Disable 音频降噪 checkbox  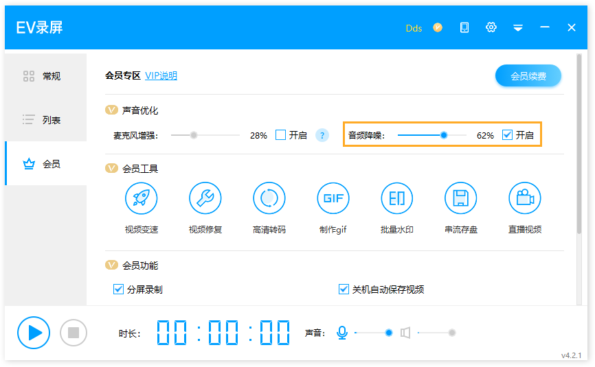tap(507, 135)
